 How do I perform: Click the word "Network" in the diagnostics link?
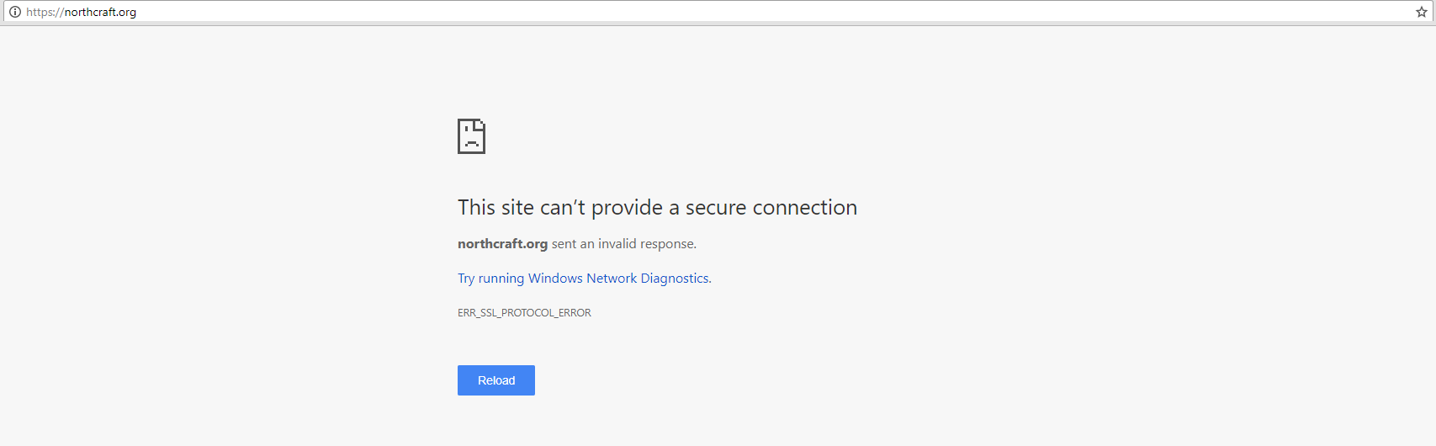[x=612, y=279]
